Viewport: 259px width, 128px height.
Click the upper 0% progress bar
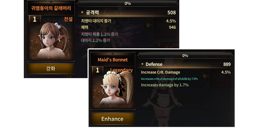coord(128,3)
